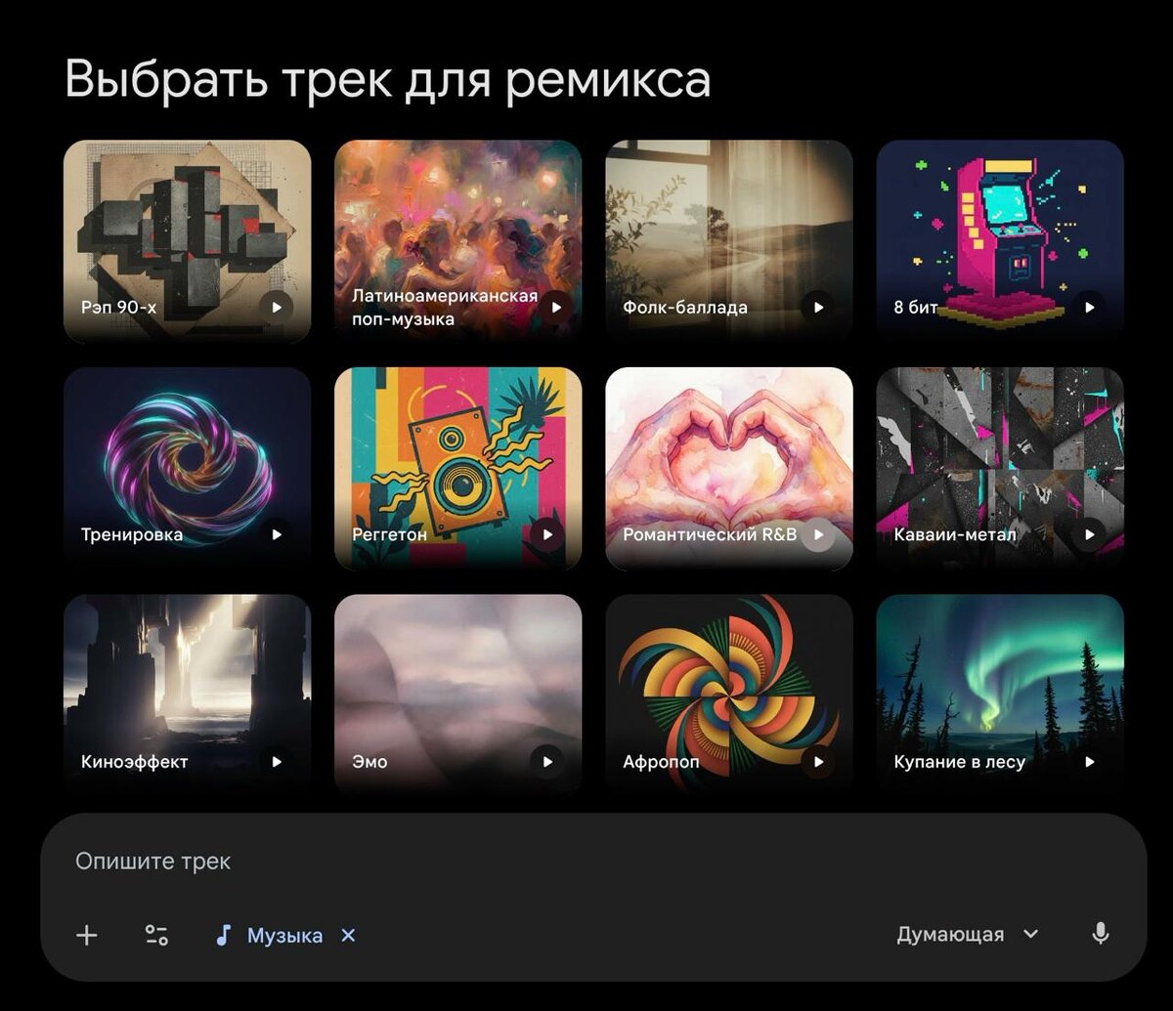Open the plus attachment menu
Image resolution: width=1173 pixels, height=1011 pixels.
[87, 936]
